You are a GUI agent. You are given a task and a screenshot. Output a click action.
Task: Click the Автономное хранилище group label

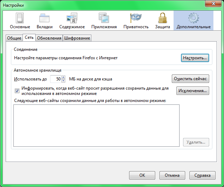(38, 70)
